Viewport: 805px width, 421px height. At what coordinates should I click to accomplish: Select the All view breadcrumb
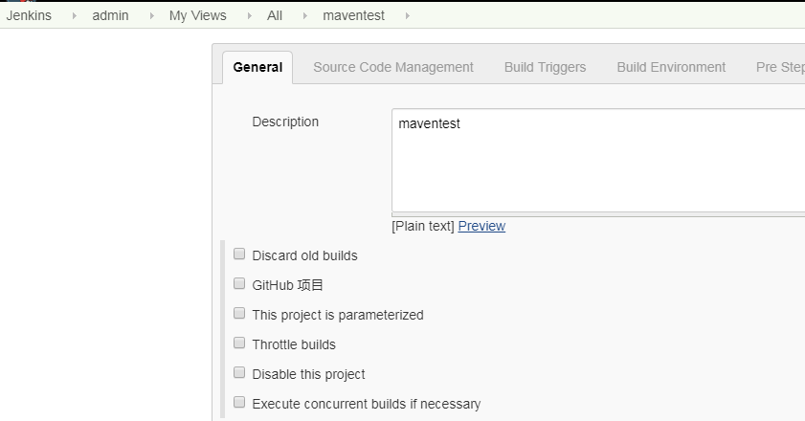click(x=275, y=15)
